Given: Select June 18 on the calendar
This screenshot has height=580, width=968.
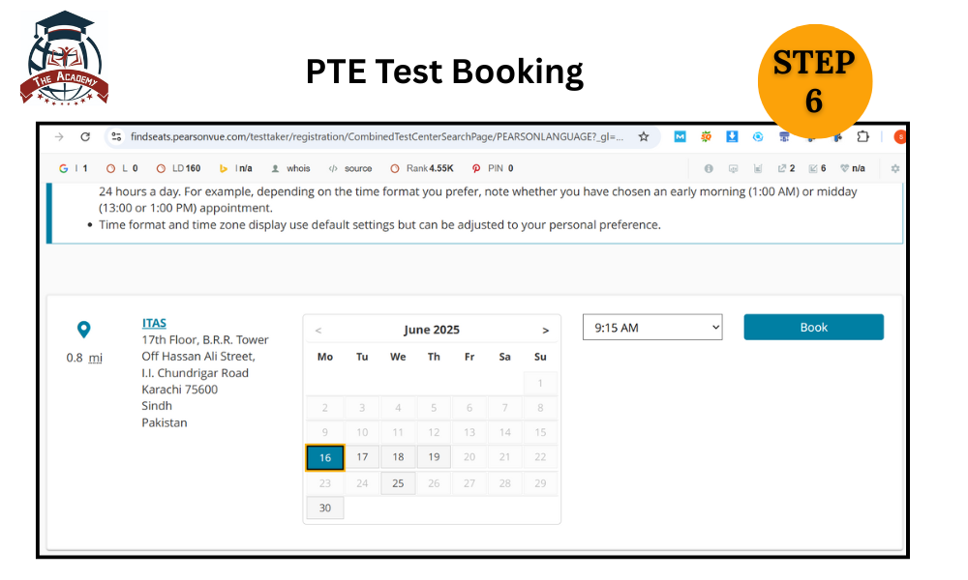Looking at the screenshot, I should 398,456.
